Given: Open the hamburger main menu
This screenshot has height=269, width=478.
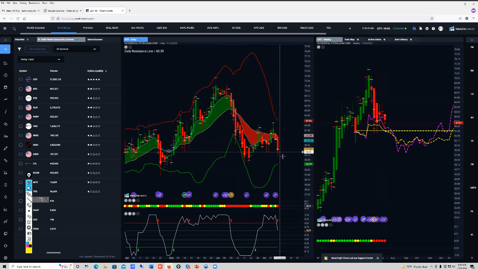Looking at the screenshot, I should pyautogui.click(x=5, y=28).
